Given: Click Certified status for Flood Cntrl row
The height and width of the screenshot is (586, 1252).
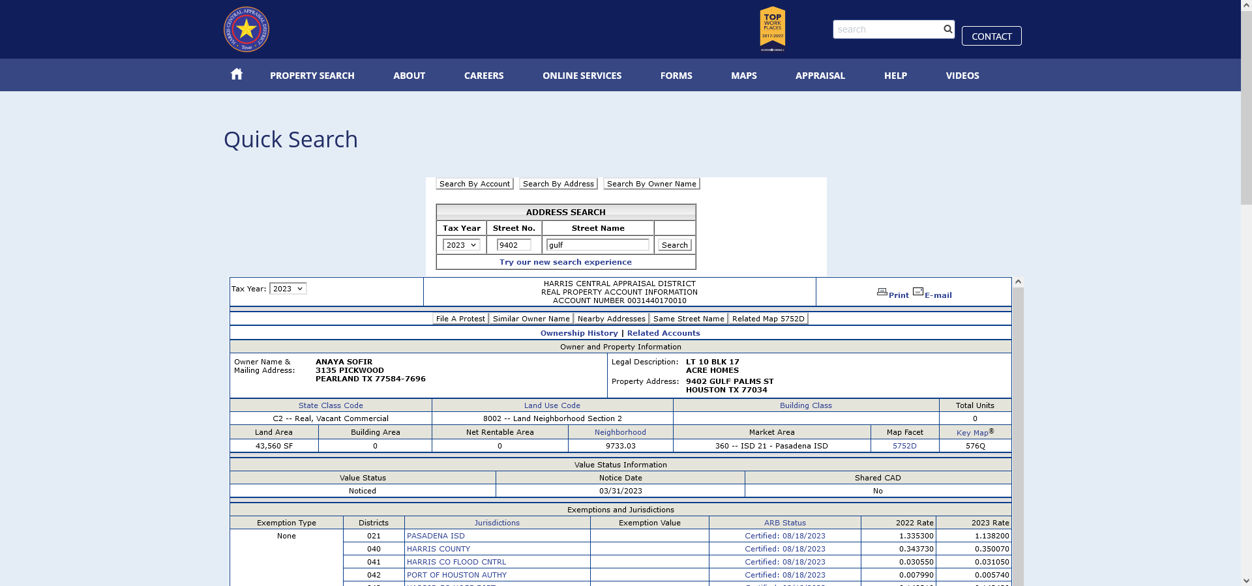Looking at the screenshot, I should 785,562.
